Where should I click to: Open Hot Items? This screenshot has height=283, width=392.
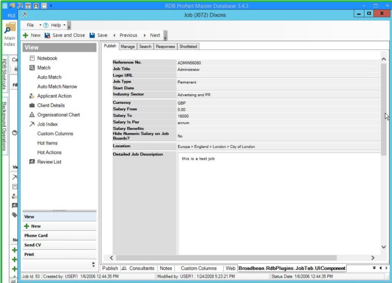point(48,143)
